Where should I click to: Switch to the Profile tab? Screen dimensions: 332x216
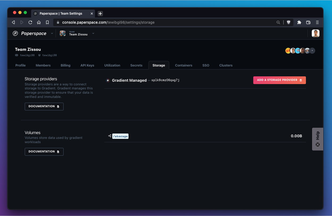click(x=20, y=65)
